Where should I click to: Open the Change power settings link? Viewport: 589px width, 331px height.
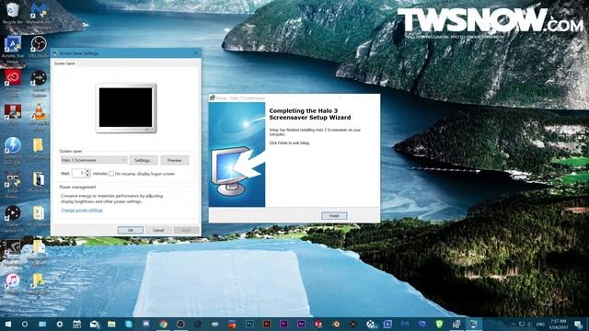pyautogui.click(x=82, y=211)
